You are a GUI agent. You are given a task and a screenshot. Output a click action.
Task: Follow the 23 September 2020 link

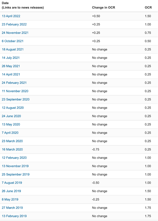(16, 99)
